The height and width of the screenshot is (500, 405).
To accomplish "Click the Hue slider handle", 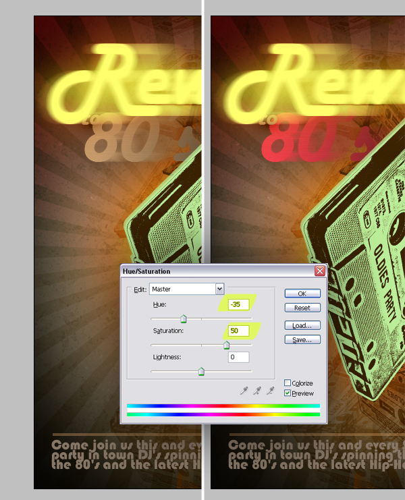I will pos(184,319).
